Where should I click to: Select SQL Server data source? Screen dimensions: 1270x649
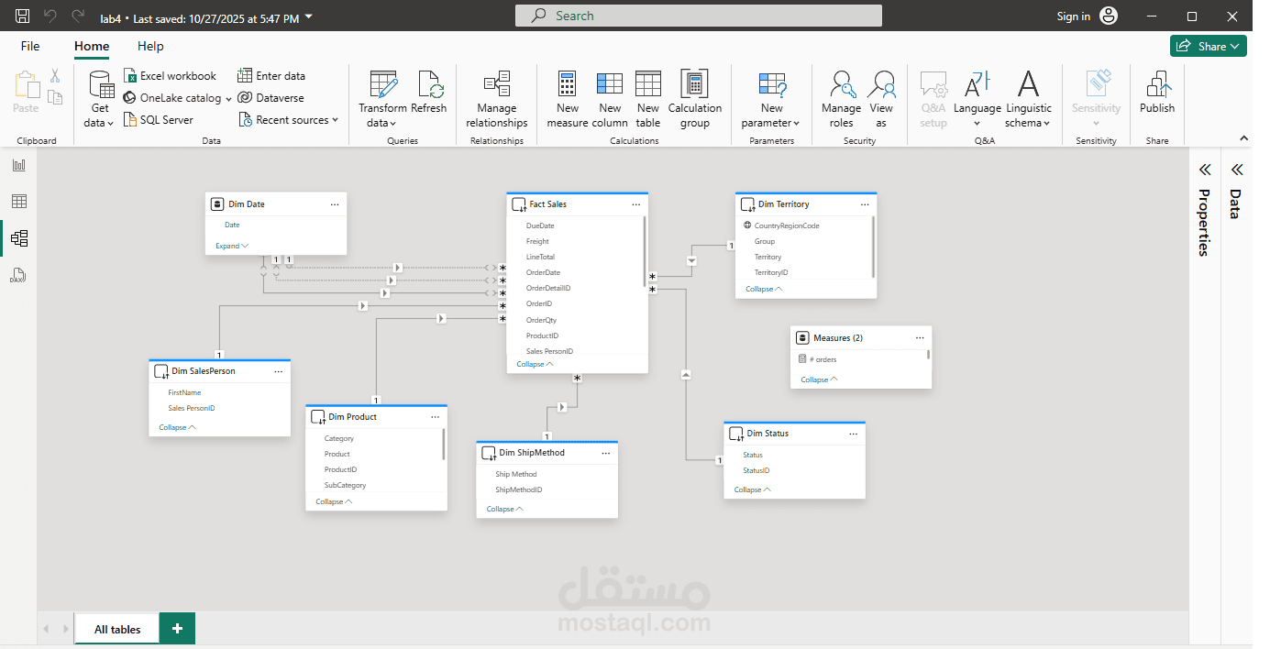pos(158,120)
